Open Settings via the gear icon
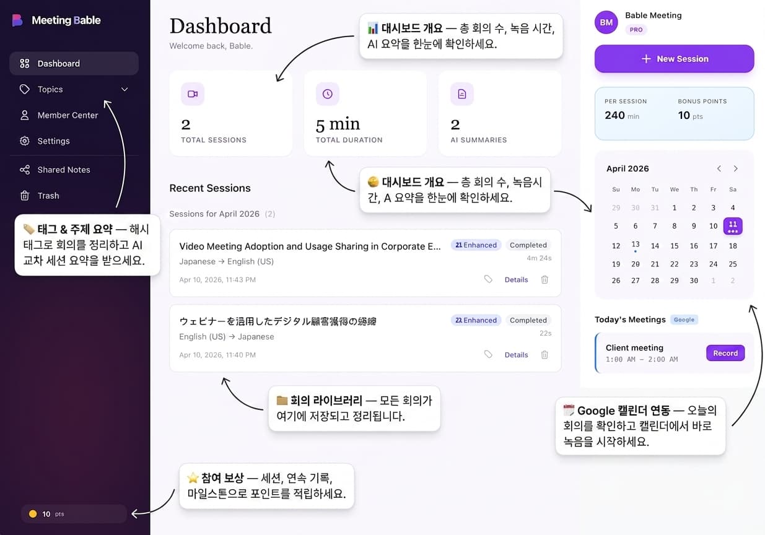 pos(24,141)
